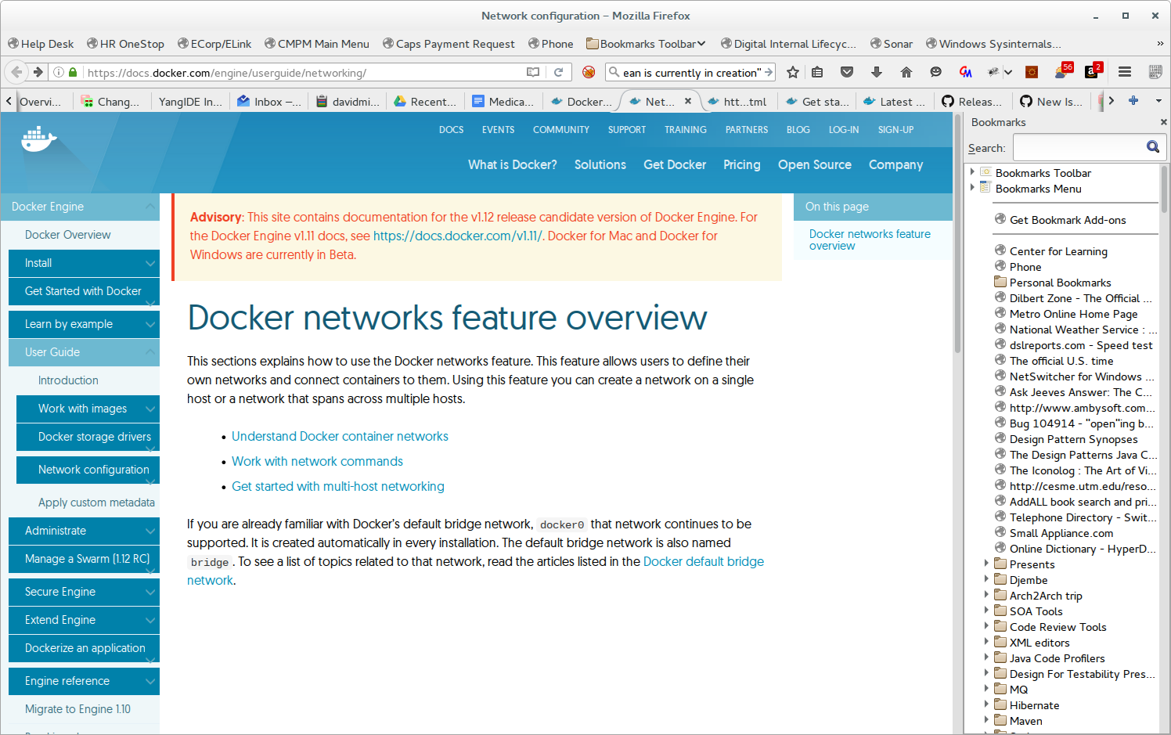Switch to the Get sta... tab
The image size is (1171, 735).
click(x=817, y=101)
